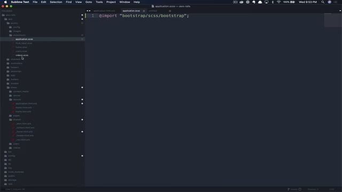This screenshot has width=342, height=192.
Task: Close the application.scss tab
Action: [144, 11]
